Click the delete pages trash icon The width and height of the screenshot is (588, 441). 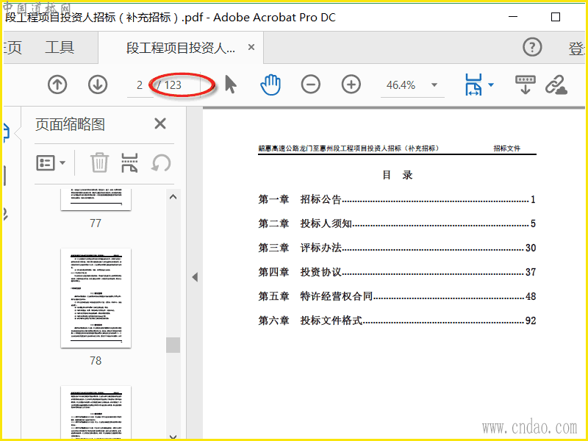click(99, 162)
